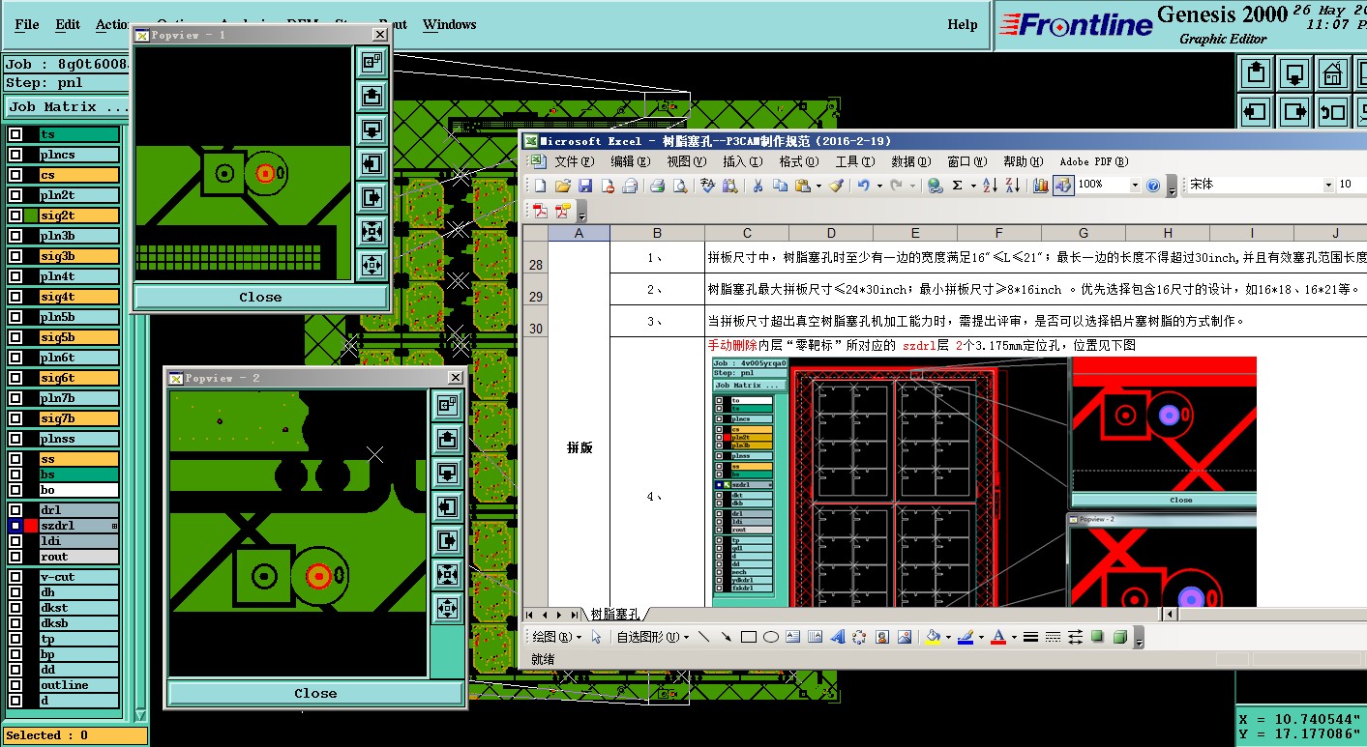
Task: Select layer rout in layer list
Action: tap(79, 557)
